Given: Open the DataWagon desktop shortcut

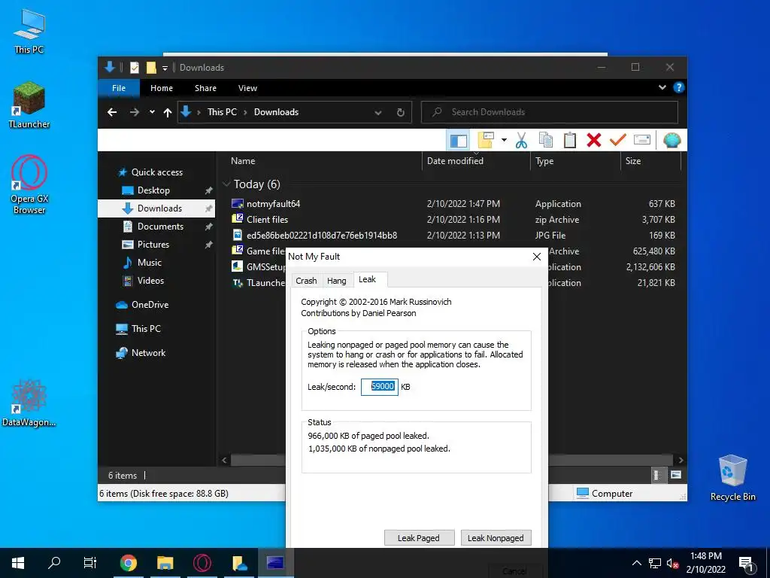Looking at the screenshot, I should tap(29, 403).
